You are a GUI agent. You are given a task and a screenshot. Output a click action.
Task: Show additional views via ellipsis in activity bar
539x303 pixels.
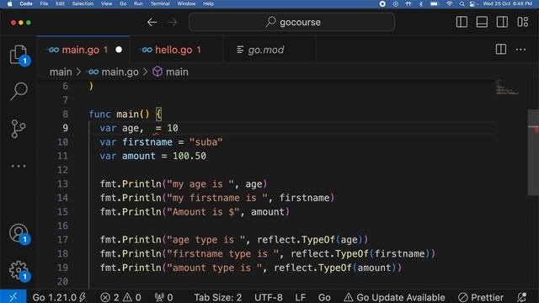(19, 166)
